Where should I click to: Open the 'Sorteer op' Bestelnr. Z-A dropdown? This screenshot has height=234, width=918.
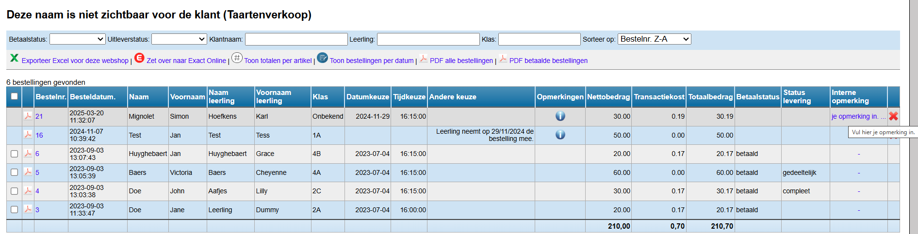(655, 39)
